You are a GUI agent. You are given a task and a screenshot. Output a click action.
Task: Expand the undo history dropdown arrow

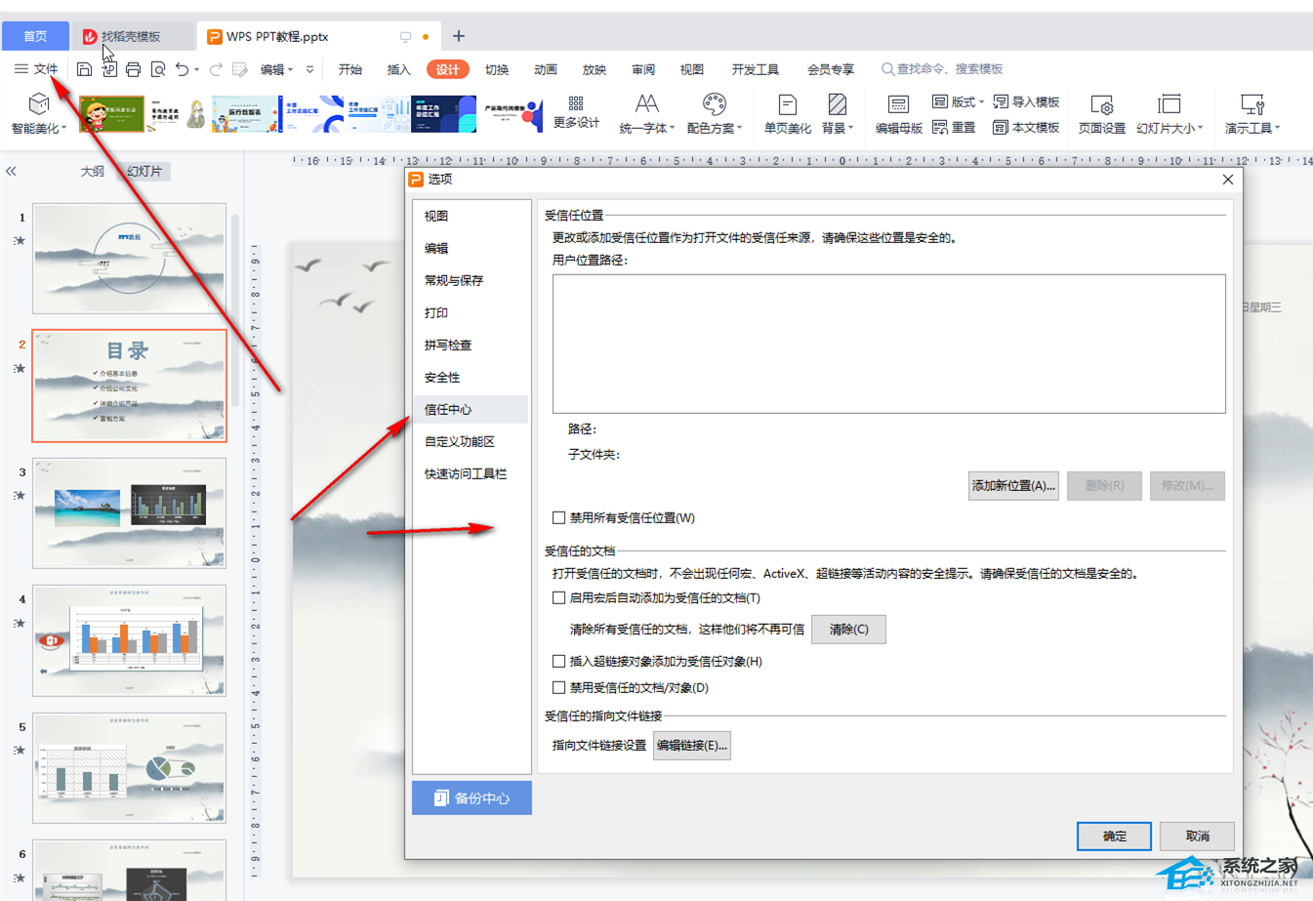[197, 69]
